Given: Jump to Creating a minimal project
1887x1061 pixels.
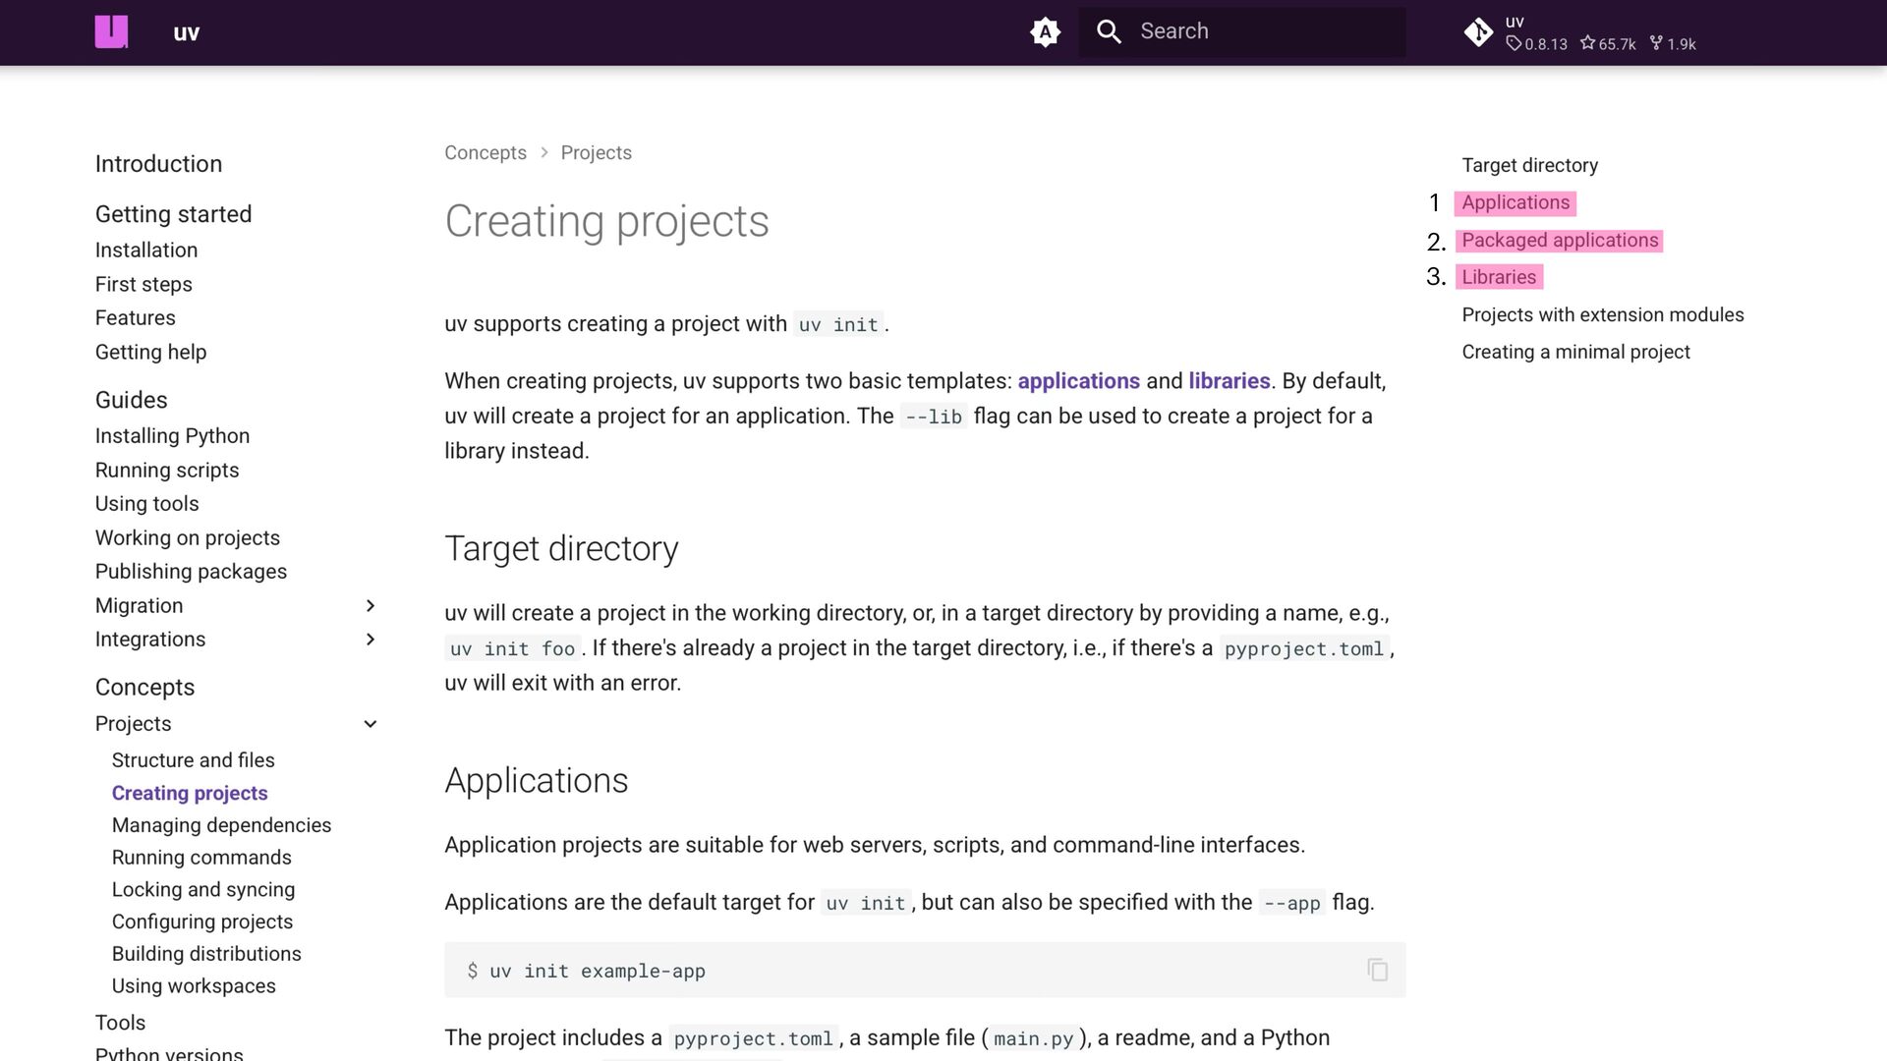Looking at the screenshot, I should click(x=1575, y=352).
